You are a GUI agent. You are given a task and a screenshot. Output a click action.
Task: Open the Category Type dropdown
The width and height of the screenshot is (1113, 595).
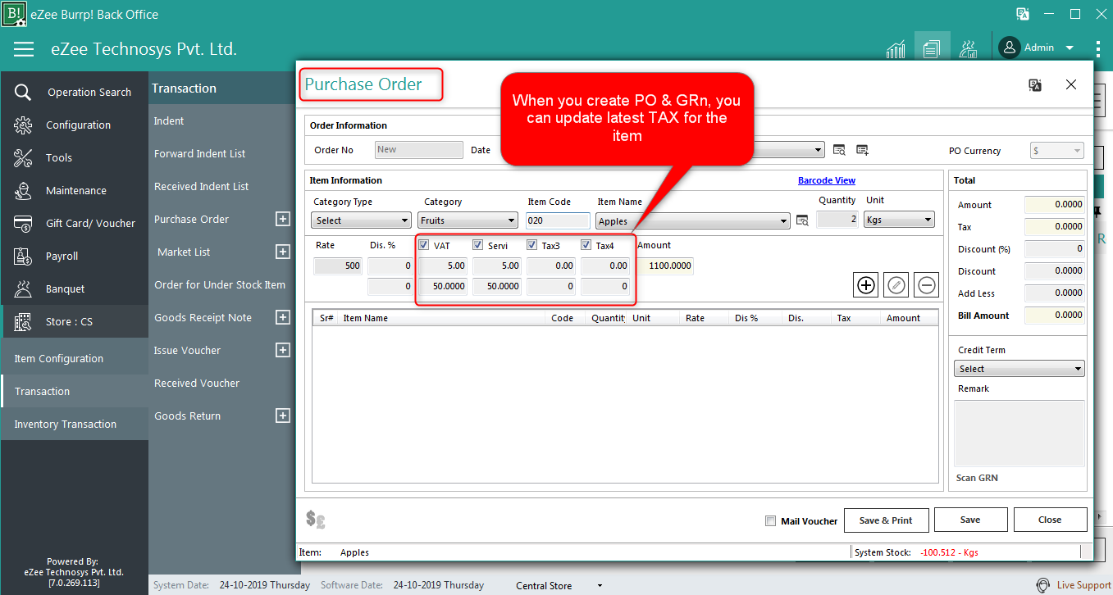click(x=361, y=220)
